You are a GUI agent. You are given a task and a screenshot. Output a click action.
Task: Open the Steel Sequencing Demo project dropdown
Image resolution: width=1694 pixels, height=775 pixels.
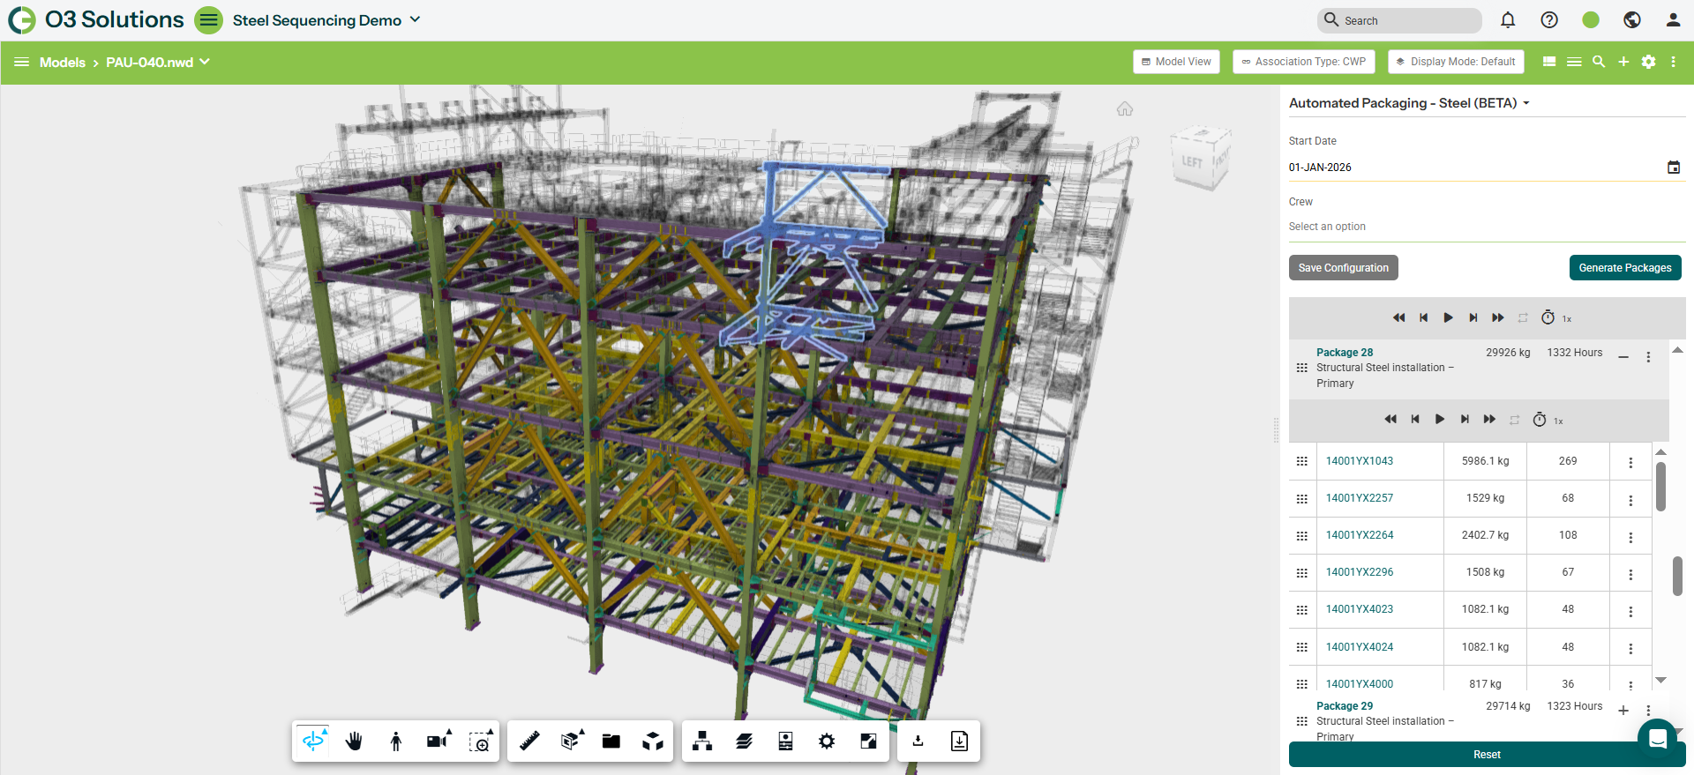tap(326, 20)
